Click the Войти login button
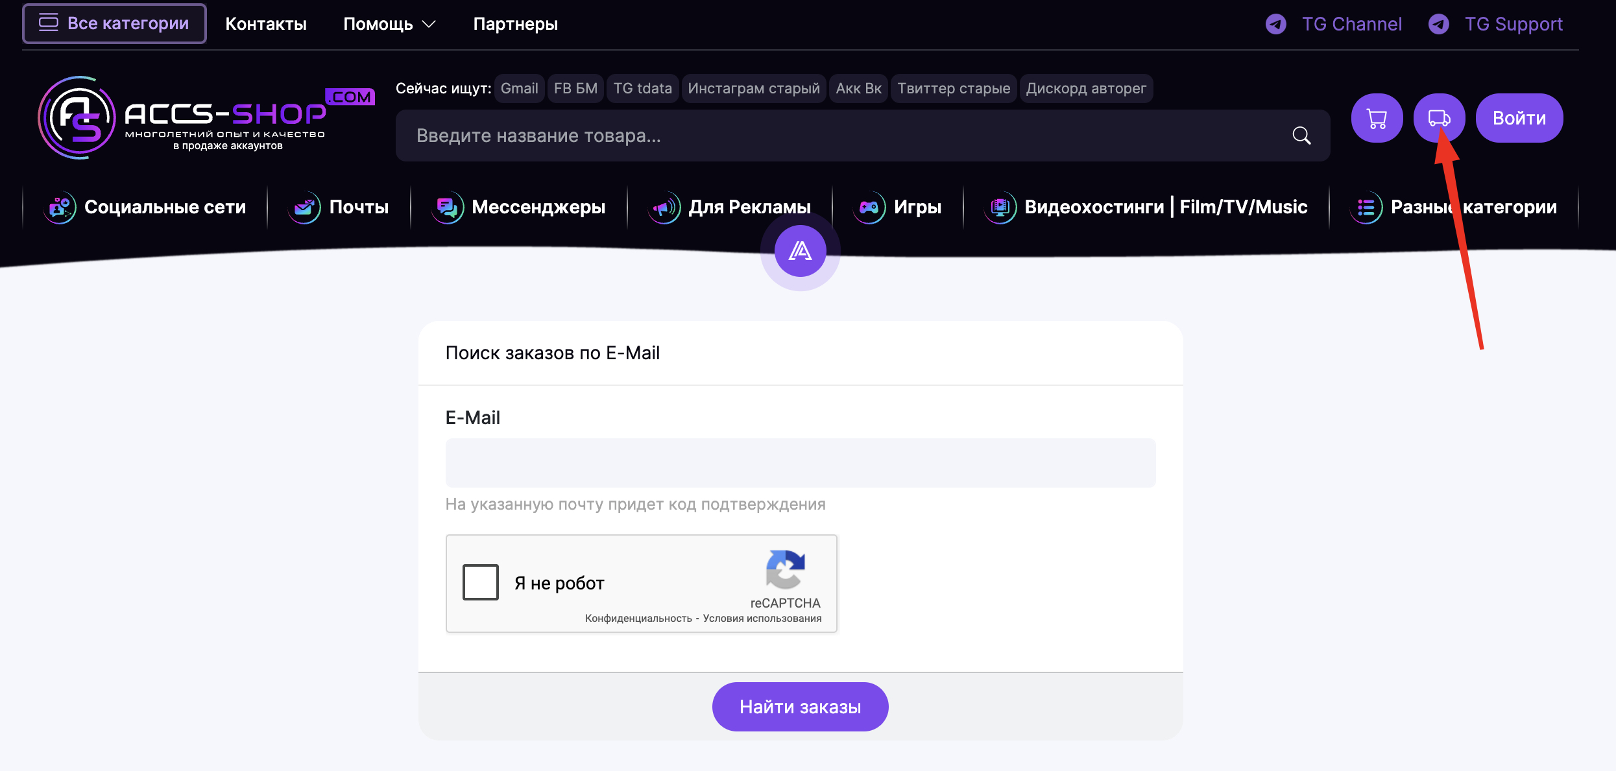The image size is (1616, 771). click(x=1519, y=118)
